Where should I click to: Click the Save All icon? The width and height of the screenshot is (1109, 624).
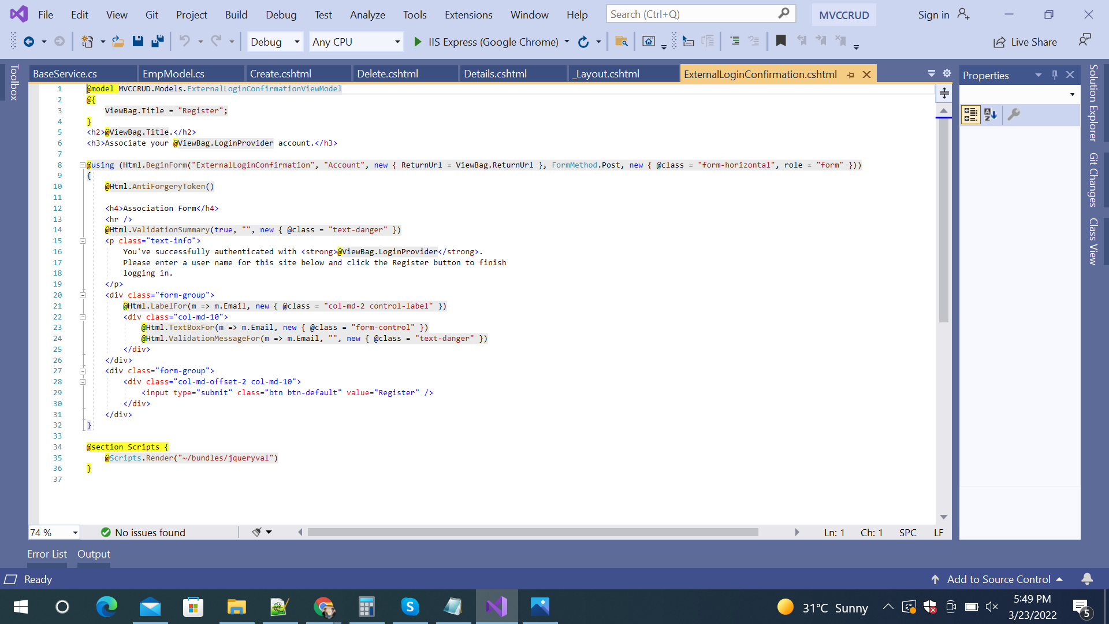(x=157, y=42)
